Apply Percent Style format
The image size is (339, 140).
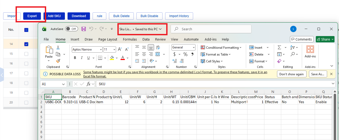pyautogui.click(x=185, y=54)
